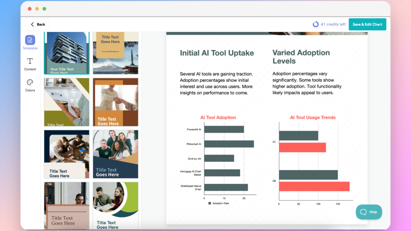Image resolution: width=411 pixels, height=231 pixels.
Task: Click the 41 credits left link
Action: pos(333,24)
